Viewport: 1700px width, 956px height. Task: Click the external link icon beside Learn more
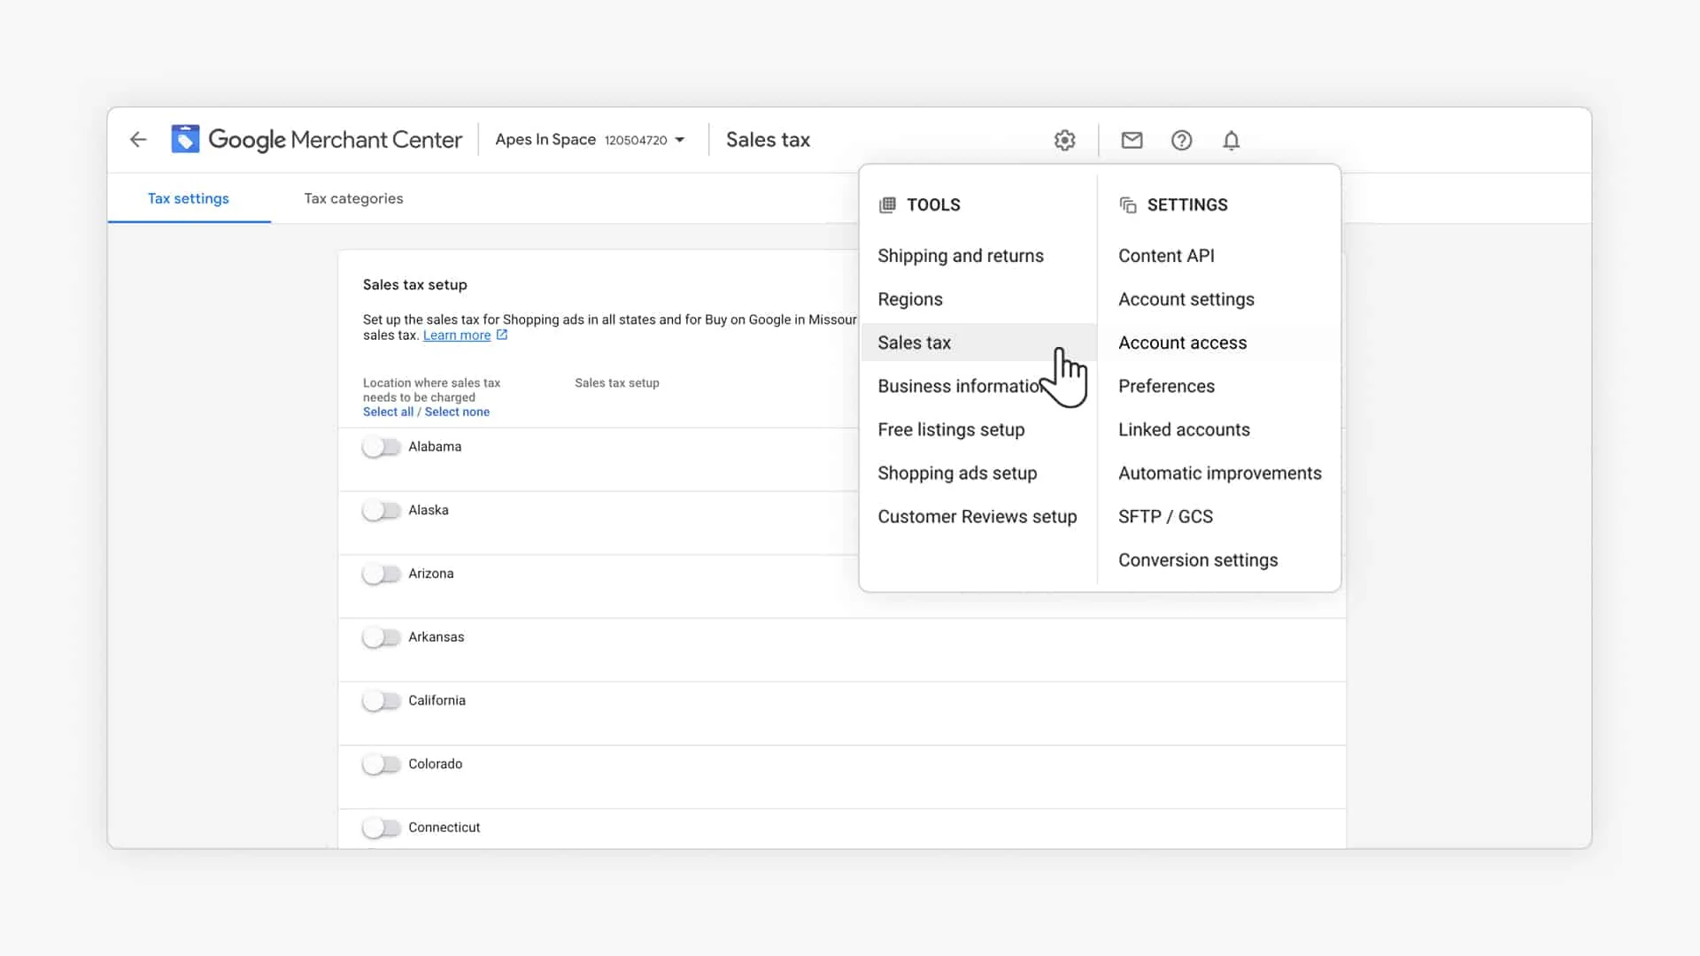(x=502, y=335)
